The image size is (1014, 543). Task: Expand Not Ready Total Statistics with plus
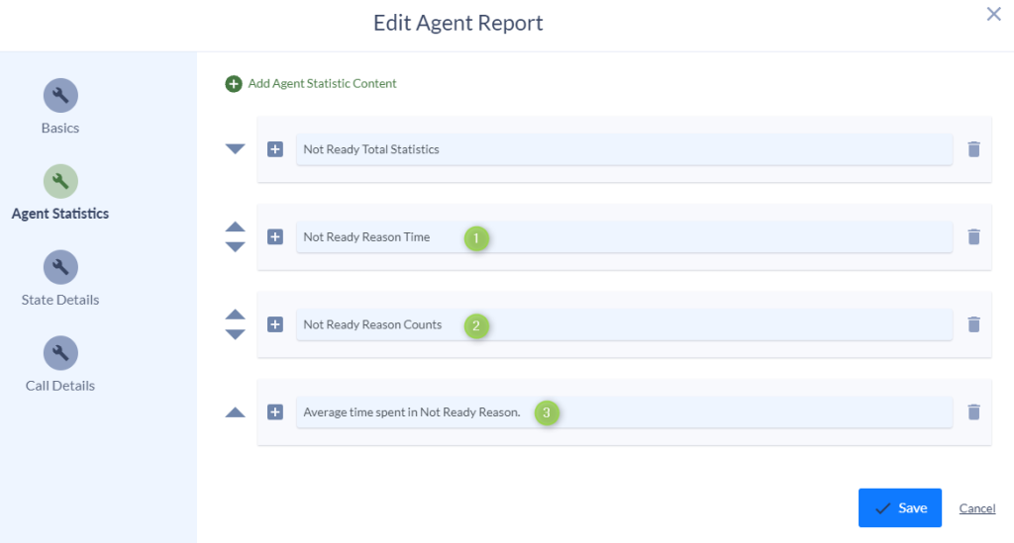(275, 149)
